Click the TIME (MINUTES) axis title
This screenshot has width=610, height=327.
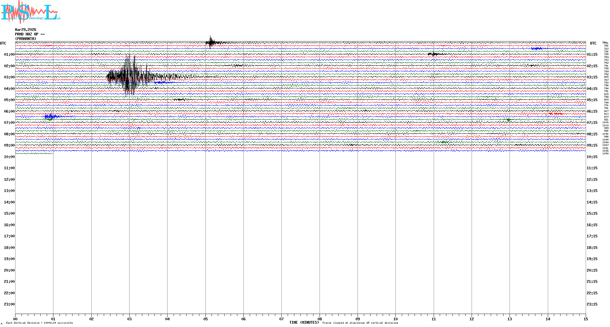click(304, 322)
